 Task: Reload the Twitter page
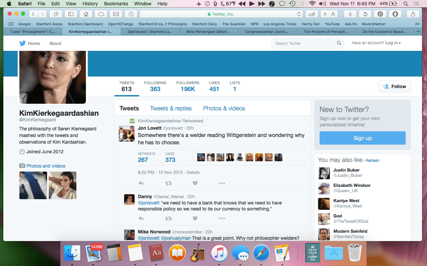coord(299,14)
